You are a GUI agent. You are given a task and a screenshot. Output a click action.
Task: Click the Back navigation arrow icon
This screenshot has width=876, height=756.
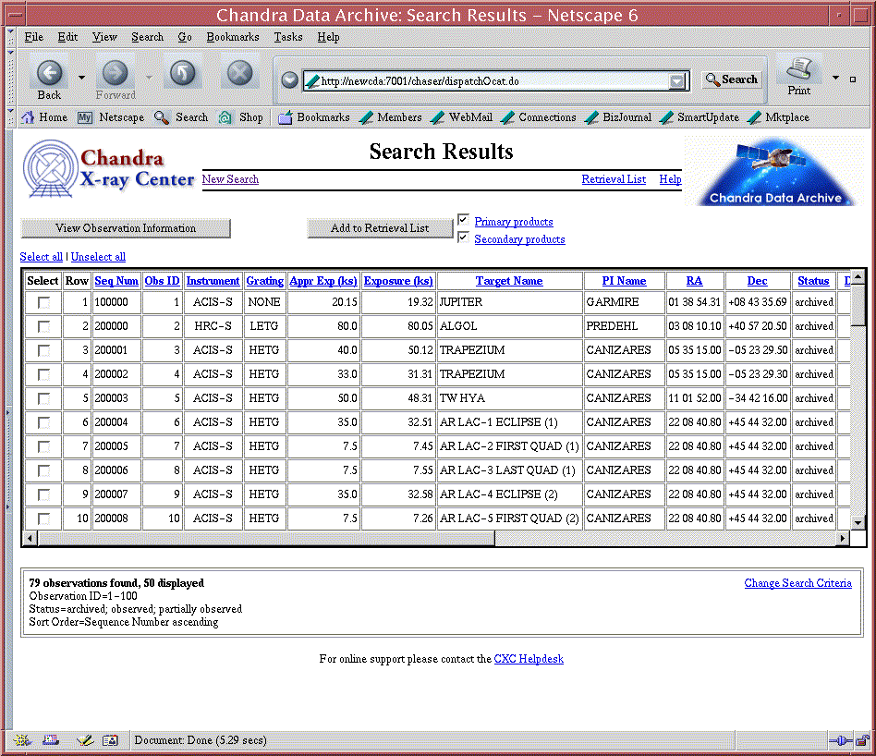point(49,73)
